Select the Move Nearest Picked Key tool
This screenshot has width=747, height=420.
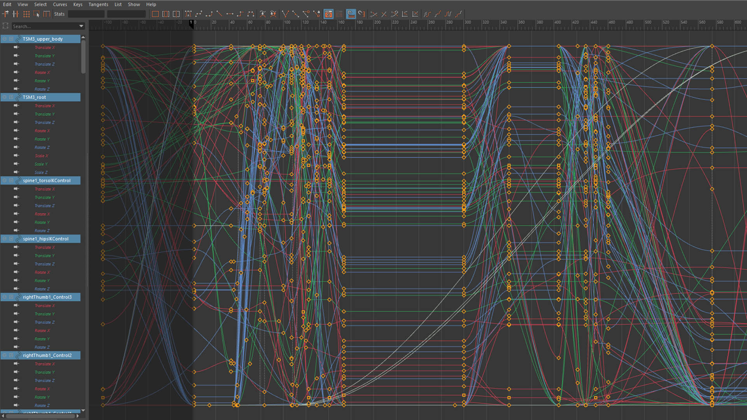click(x=5, y=14)
